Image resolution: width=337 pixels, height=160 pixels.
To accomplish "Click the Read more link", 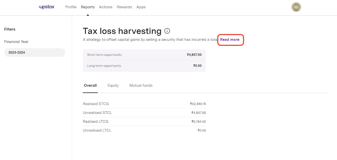I will (230, 40).
